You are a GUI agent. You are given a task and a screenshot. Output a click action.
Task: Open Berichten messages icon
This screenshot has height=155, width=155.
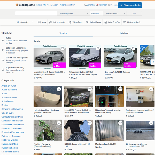click(86, 5)
